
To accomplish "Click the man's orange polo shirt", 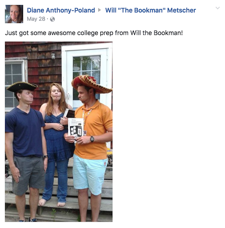I will (x=93, y=130).
